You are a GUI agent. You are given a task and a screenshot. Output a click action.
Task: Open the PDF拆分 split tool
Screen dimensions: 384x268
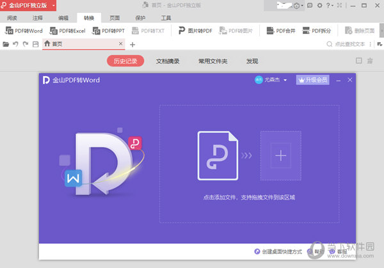[317, 31]
